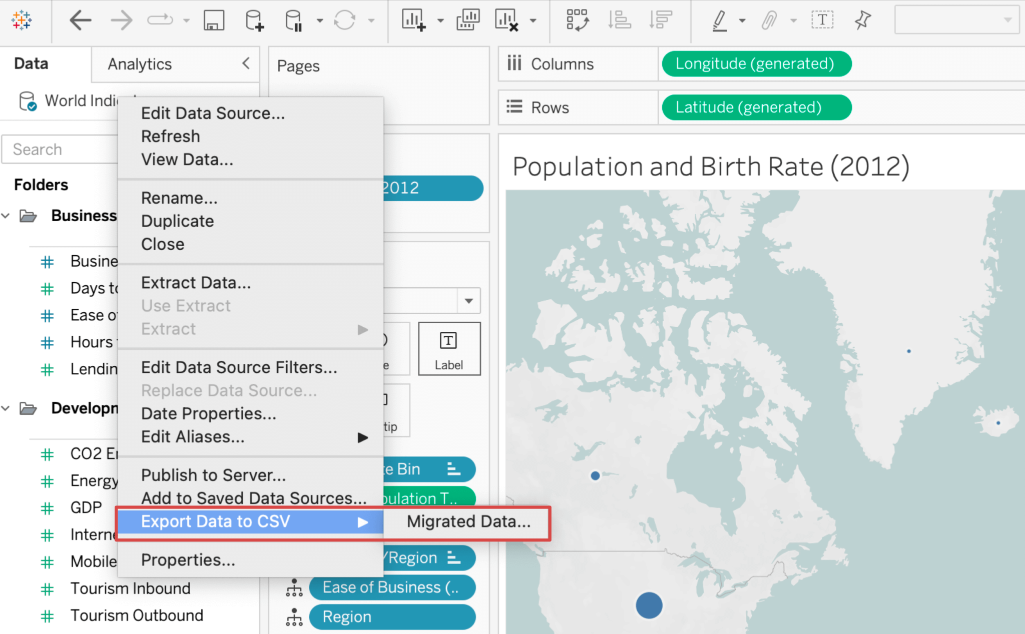Undo the last action
Image resolution: width=1025 pixels, height=634 pixels.
coord(80,20)
